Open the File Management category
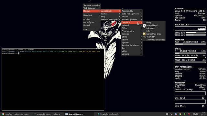207x116 pixels. tap(132, 20)
